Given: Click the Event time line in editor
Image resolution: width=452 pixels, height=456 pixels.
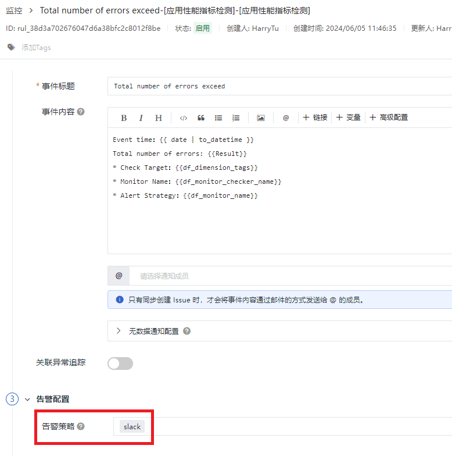Looking at the screenshot, I should click(x=184, y=140).
